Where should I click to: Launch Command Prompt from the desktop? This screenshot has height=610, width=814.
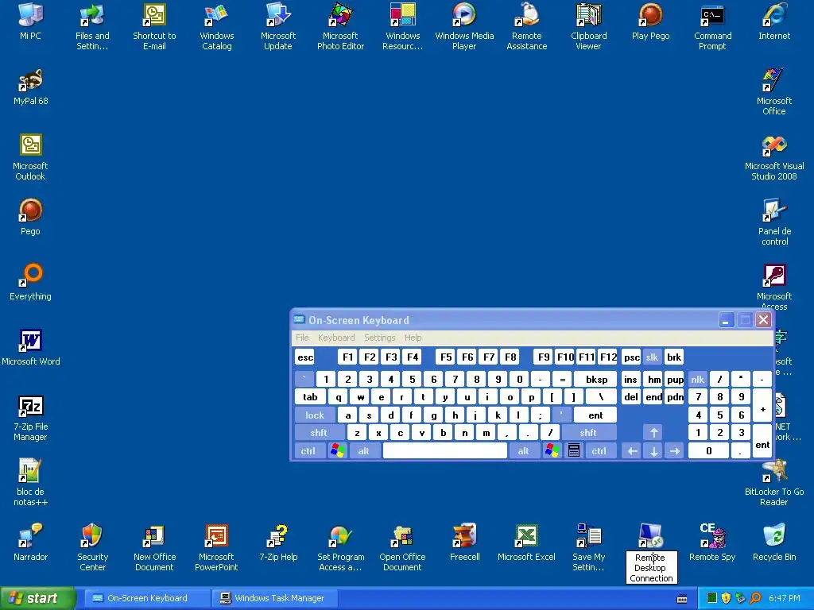tap(712, 16)
